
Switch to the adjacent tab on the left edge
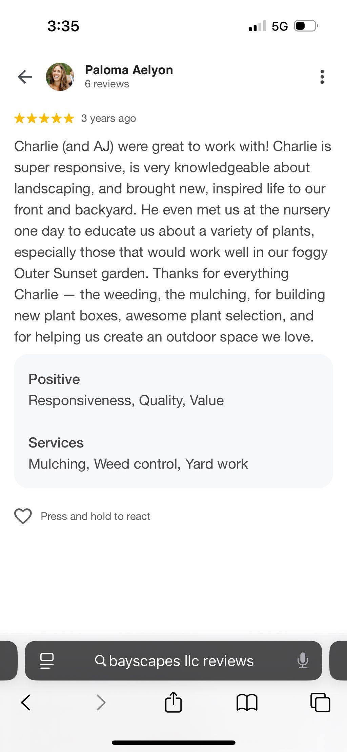[8, 661]
